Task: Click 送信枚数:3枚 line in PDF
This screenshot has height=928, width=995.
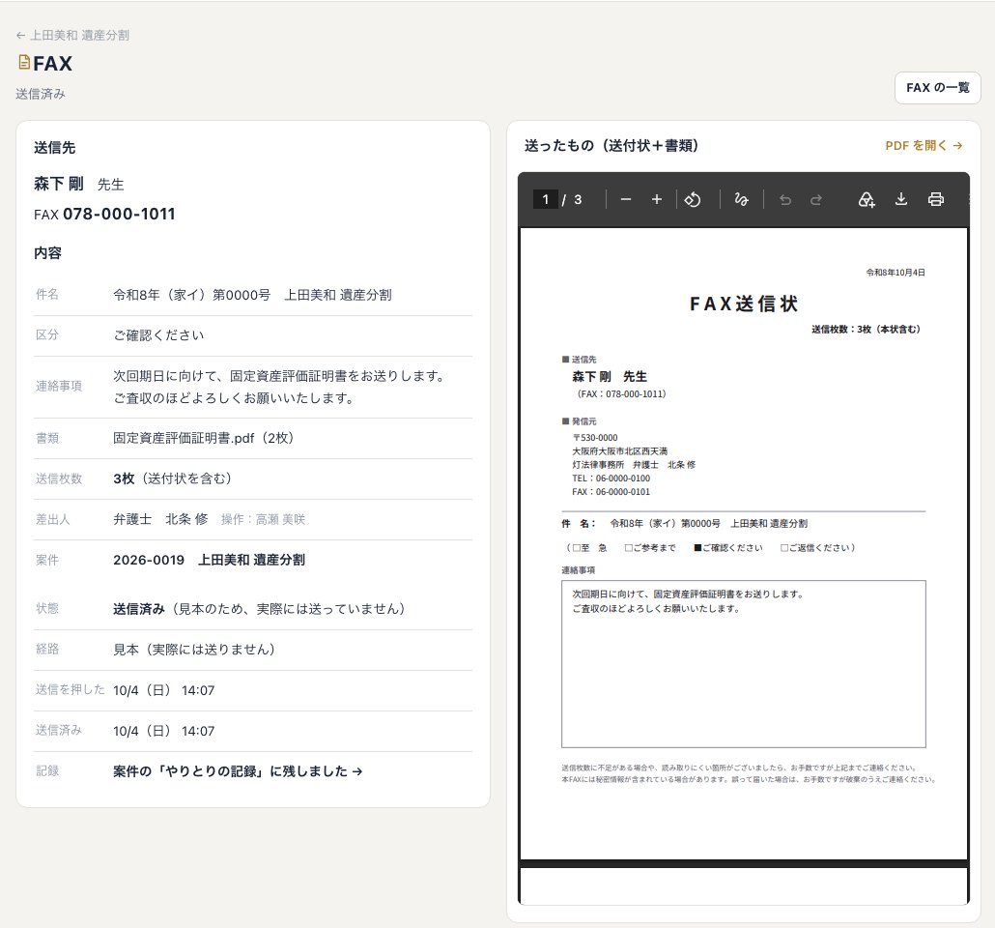Action: pos(866,329)
